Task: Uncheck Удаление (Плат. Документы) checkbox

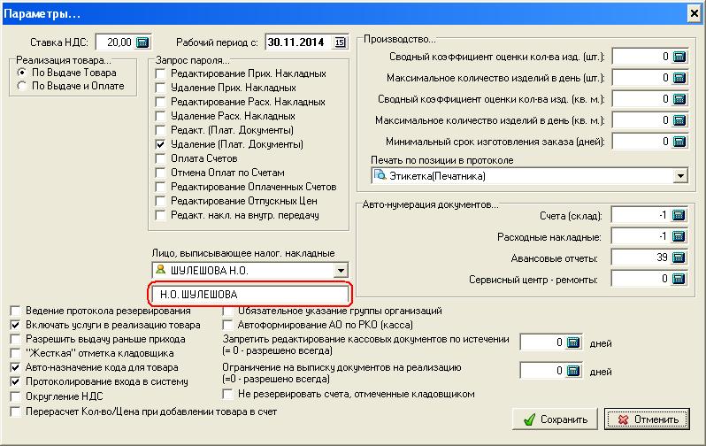Action: [160, 144]
